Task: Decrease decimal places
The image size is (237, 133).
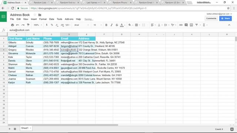Action: 57,25
